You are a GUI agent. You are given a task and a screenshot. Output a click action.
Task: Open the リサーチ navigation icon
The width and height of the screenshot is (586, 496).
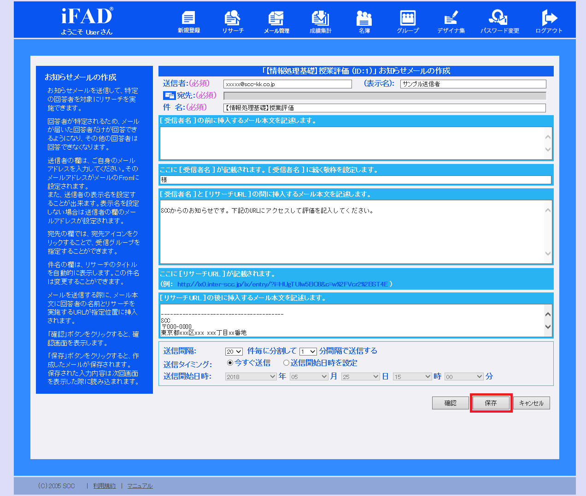[233, 22]
